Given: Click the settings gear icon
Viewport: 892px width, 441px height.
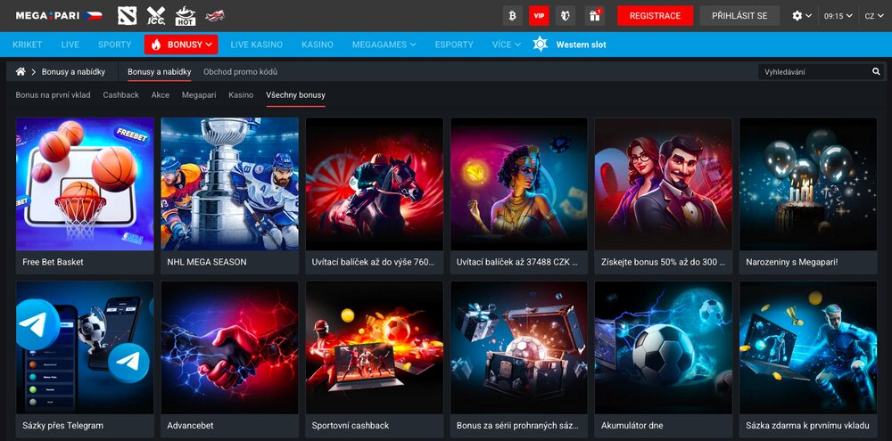Looking at the screenshot, I should (797, 16).
